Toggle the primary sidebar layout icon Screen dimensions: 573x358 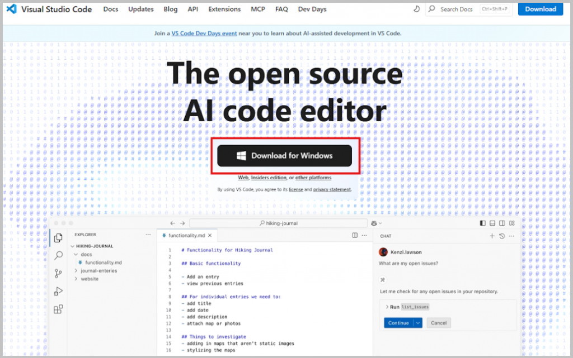click(483, 223)
